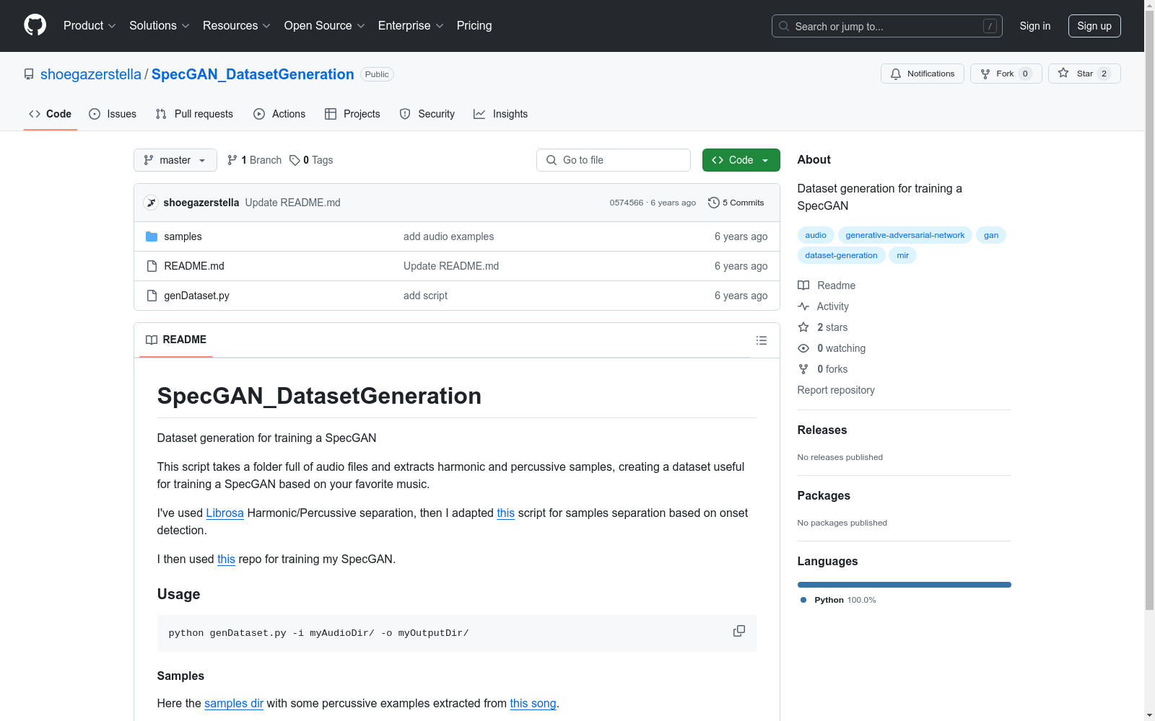Click the Python language bar

(x=905, y=585)
